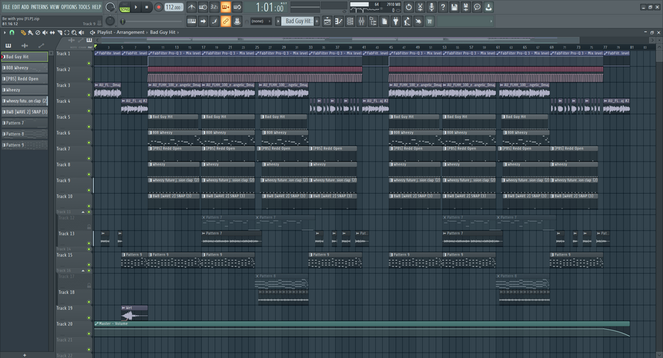Screen dimensions: 663x358
Task: Toggle loop recording icon
Action: [237, 7]
